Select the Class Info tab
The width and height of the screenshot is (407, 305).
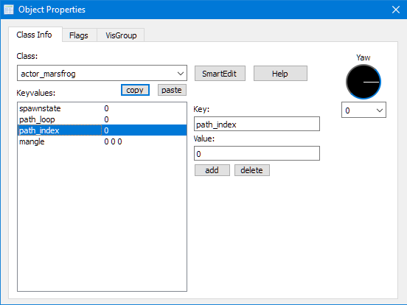(x=34, y=35)
